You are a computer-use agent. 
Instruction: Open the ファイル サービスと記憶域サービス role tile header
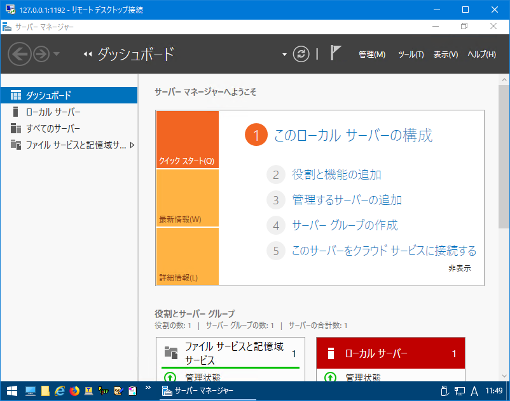230,353
